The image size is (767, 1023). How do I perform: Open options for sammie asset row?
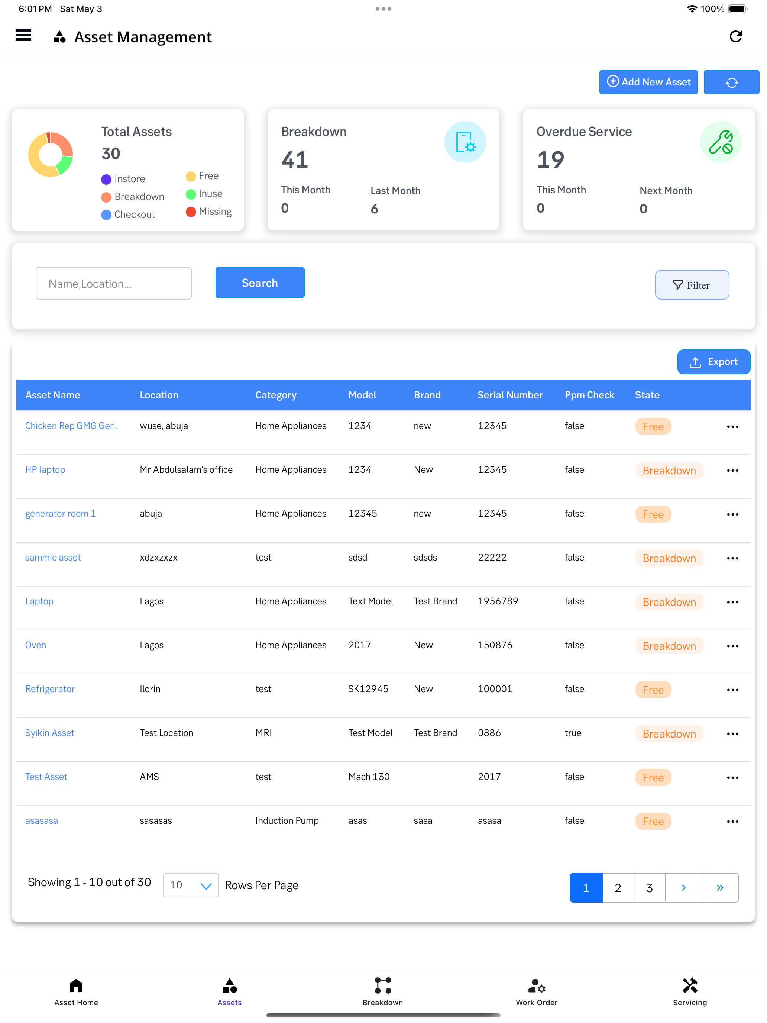732,558
